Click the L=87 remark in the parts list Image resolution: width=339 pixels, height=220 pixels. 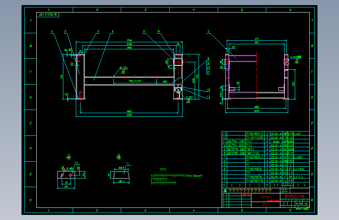[298, 133]
